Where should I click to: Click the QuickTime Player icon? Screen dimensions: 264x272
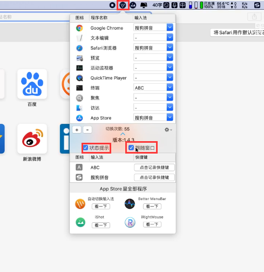pos(79,78)
